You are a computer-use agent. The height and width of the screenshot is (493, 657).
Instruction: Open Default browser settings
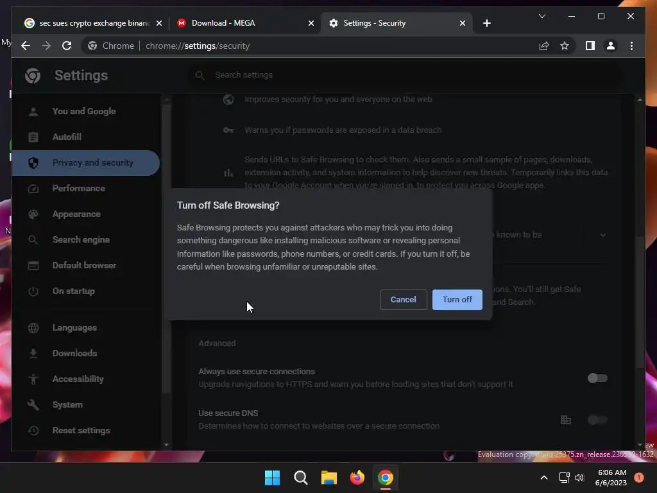[85, 265]
